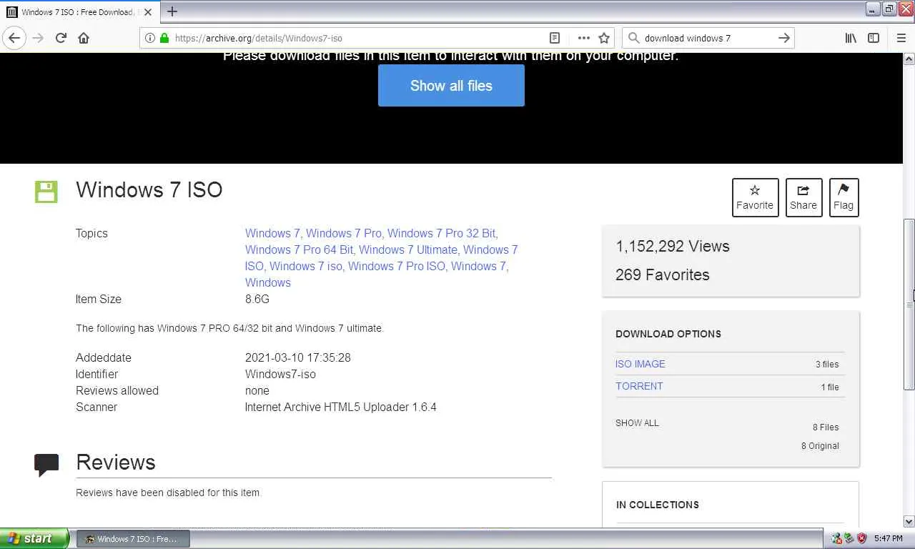Click the red security shield tray icon
The height and width of the screenshot is (549, 915).
click(x=861, y=538)
